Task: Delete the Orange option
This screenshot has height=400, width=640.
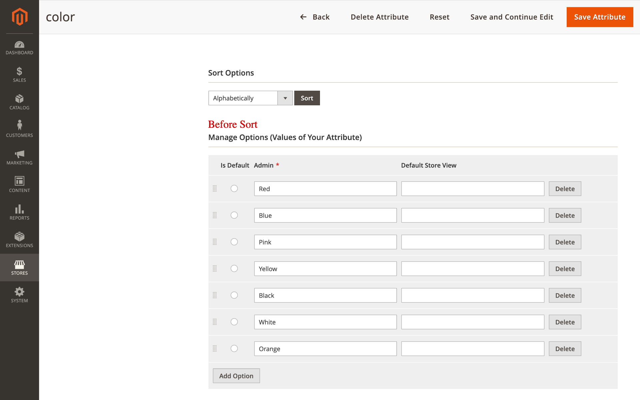Action: click(565, 349)
